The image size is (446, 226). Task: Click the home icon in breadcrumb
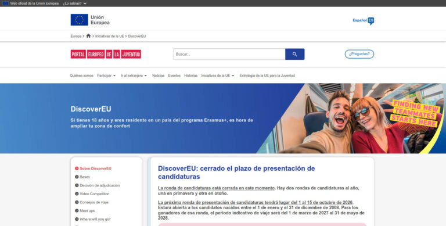tap(88, 36)
